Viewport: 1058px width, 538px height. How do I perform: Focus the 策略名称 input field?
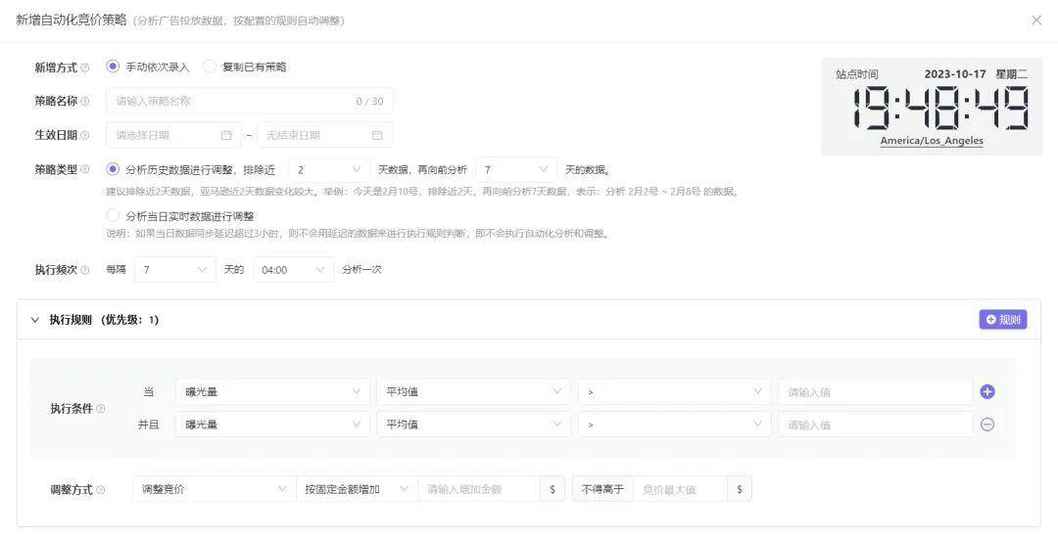[250, 101]
